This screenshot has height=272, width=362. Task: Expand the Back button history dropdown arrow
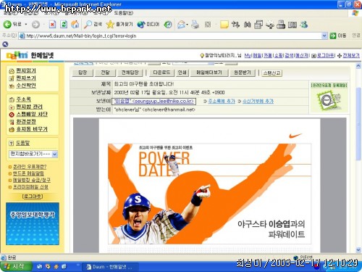(26, 25)
